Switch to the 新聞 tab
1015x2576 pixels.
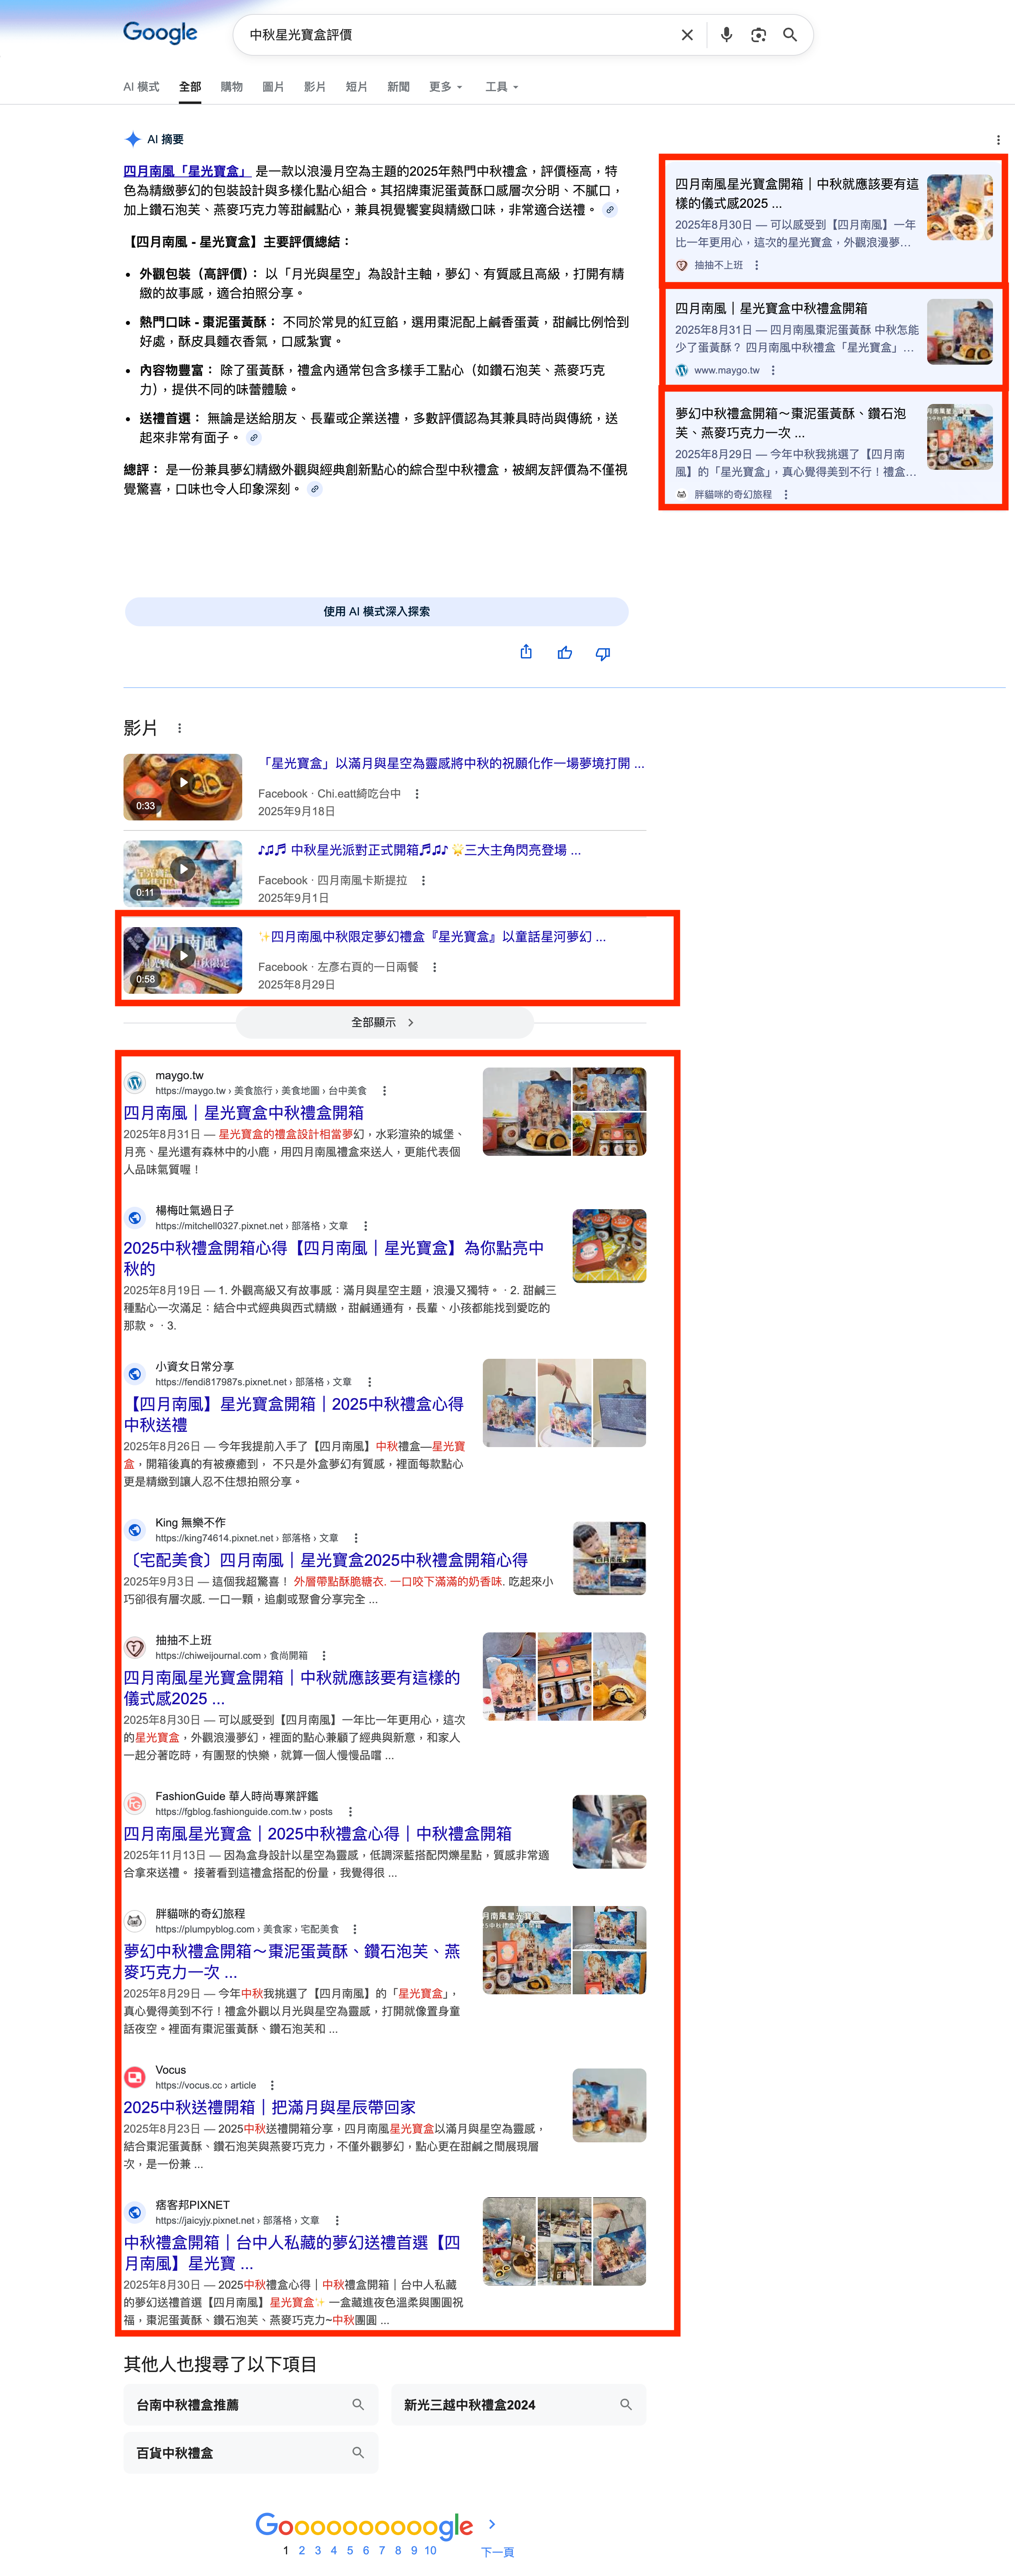(x=398, y=87)
